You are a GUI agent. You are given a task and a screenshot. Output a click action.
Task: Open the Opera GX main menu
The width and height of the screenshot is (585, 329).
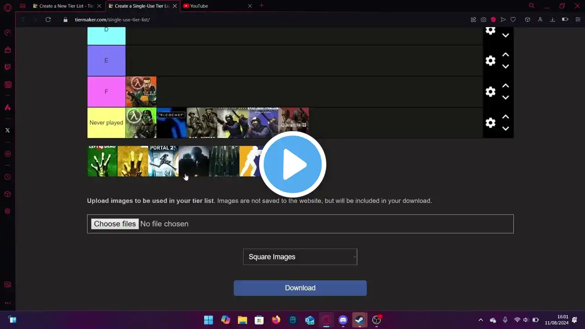coord(7,7)
